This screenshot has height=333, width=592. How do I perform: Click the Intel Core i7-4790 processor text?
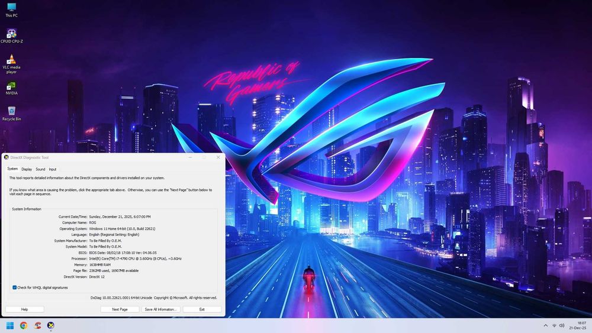pyautogui.click(x=135, y=259)
